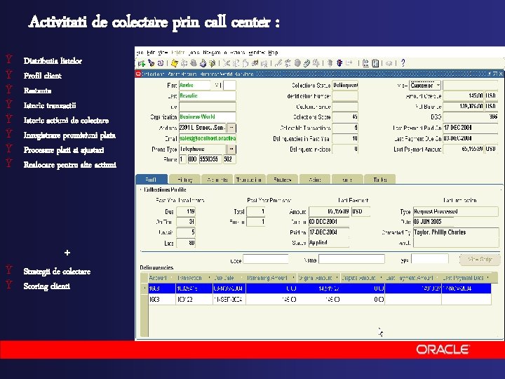Click the Organization field Business World
505x379 pixels.
pos(208,117)
